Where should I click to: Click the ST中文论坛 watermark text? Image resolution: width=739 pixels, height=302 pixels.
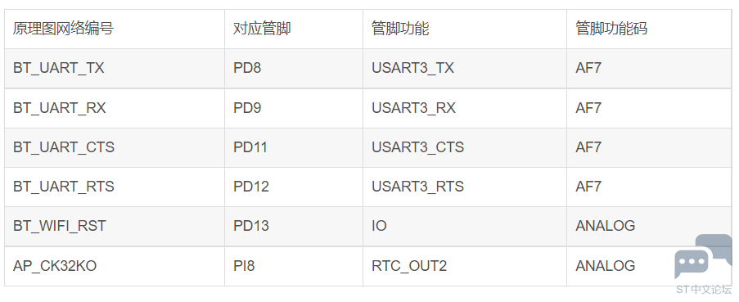click(x=704, y=289)
